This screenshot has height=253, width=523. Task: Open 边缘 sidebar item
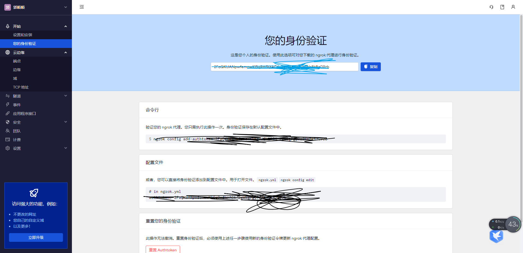pos(36,70)
